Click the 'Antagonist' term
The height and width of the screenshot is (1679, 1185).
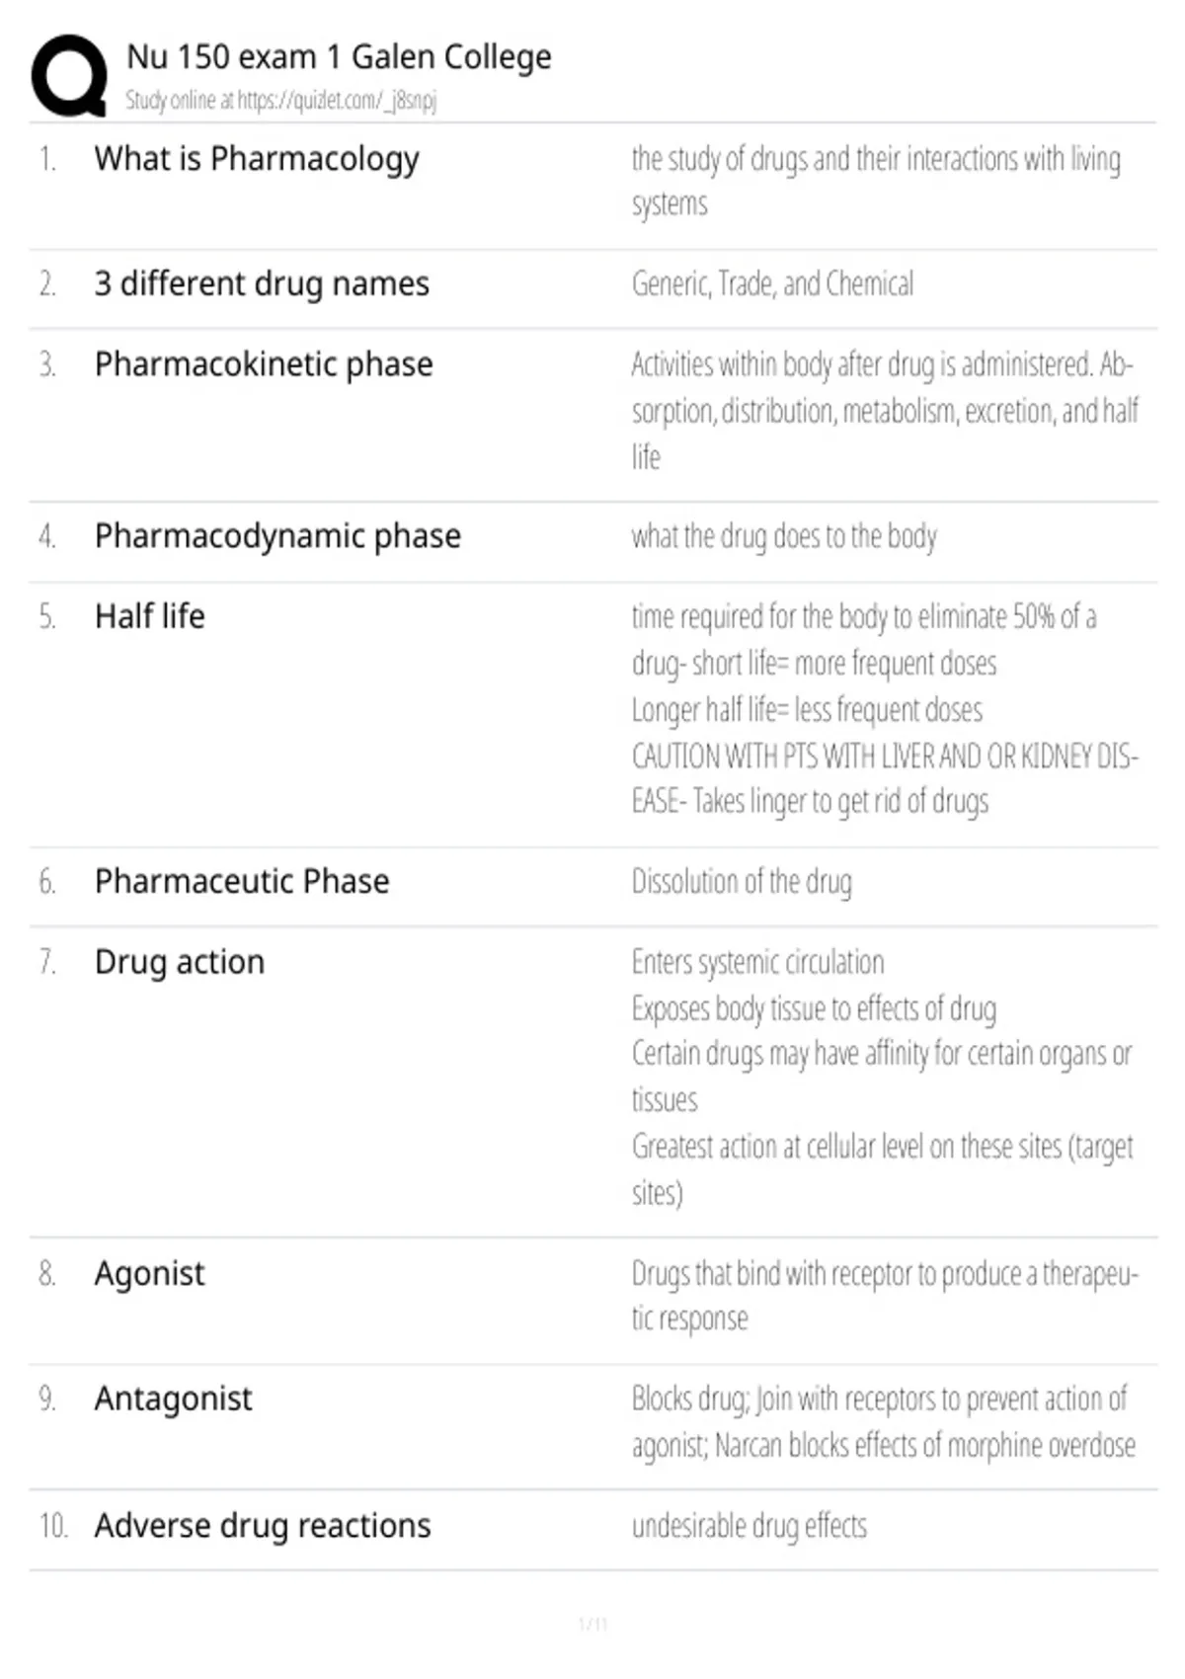click(174, 1399)
